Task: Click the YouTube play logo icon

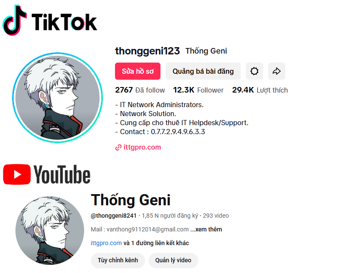Action: (17, 174)
